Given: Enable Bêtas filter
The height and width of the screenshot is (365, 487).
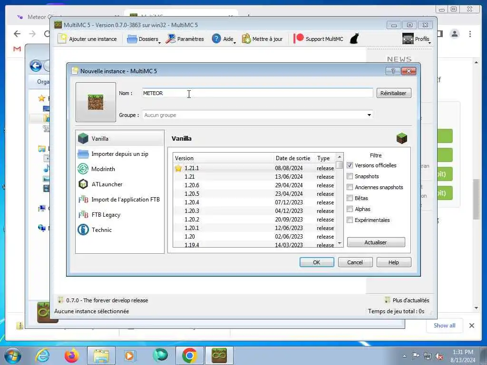Looking at the screenshot, I should 350,198.
